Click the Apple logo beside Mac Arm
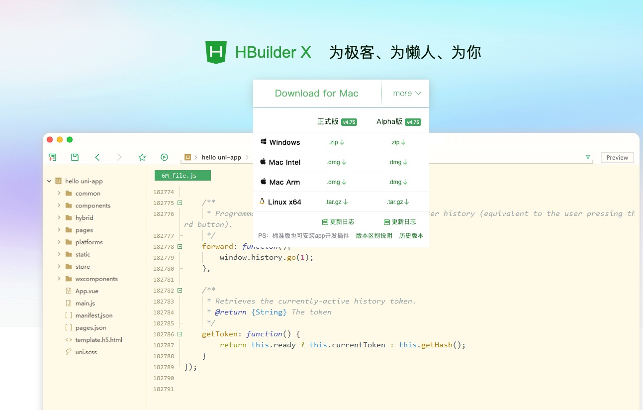Screen dimensions: 643x410 click(x=264, y=182)
